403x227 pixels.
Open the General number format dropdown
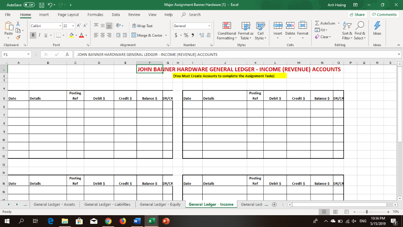pyautogui.click(x=209, y=25)
